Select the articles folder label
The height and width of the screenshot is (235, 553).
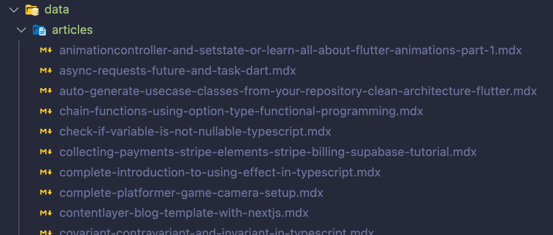[72, 30]
